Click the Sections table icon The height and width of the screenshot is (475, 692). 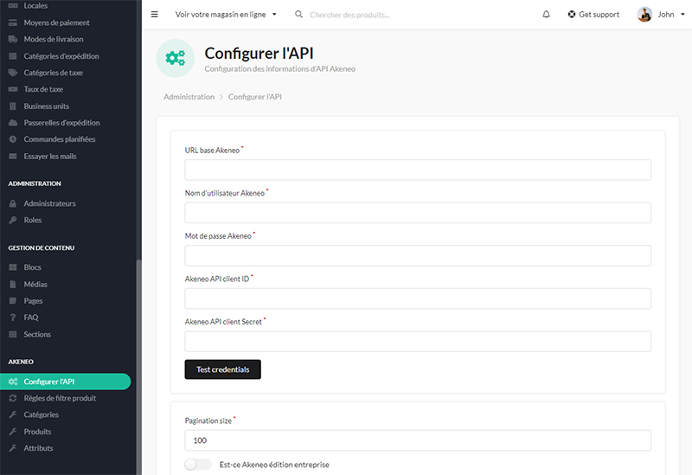coord(13,334)
